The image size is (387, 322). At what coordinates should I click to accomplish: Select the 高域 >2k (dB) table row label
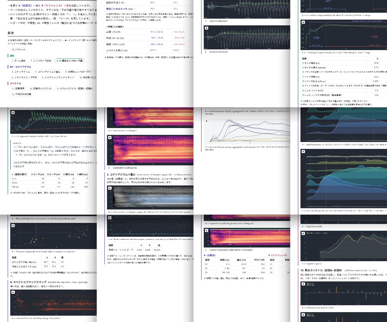pyautogui.click(x=113, y=32)
